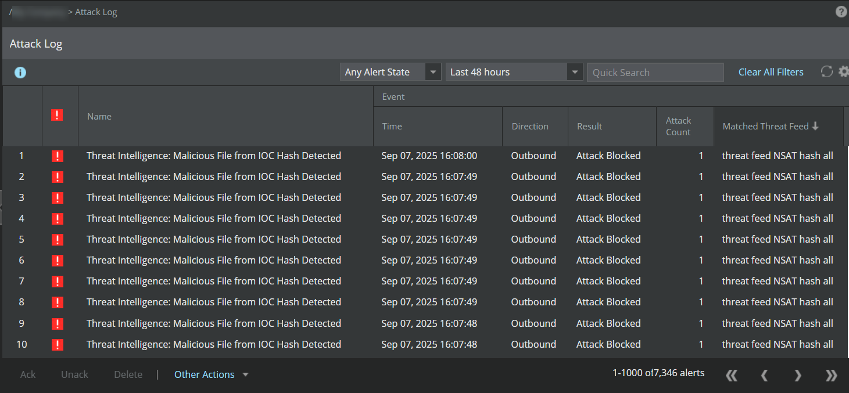Screen dimensions: 849x393
Task: Click 1-1000 of 7,346 alerts text
Action: click(x=658, y=373)
